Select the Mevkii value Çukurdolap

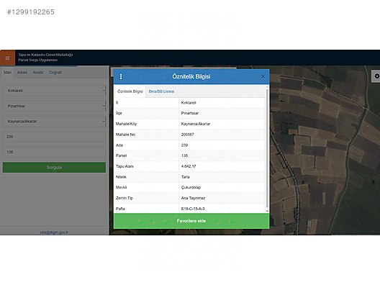[191, 187]
